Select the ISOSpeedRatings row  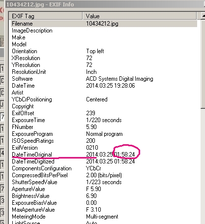pyautogui.click(x=104, y=141)
